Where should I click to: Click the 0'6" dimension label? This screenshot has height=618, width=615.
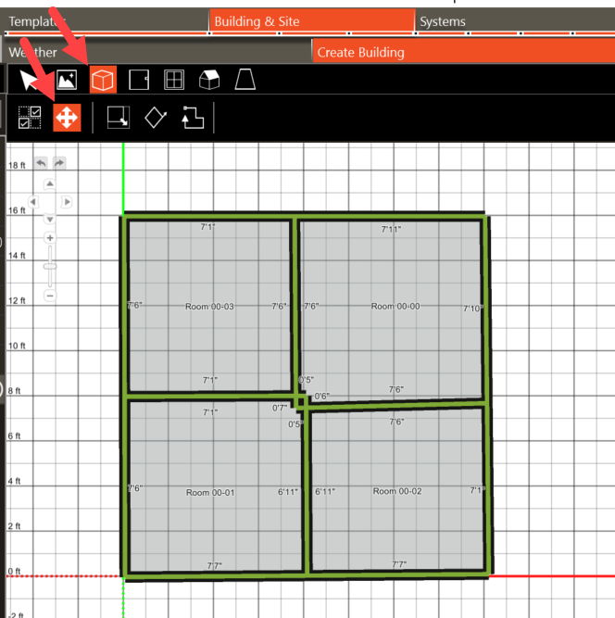(322, 397)
